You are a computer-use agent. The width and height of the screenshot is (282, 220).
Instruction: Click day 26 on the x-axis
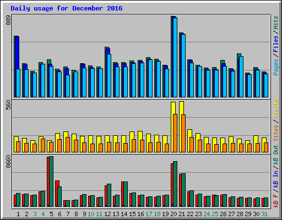(x=223, y=214)
